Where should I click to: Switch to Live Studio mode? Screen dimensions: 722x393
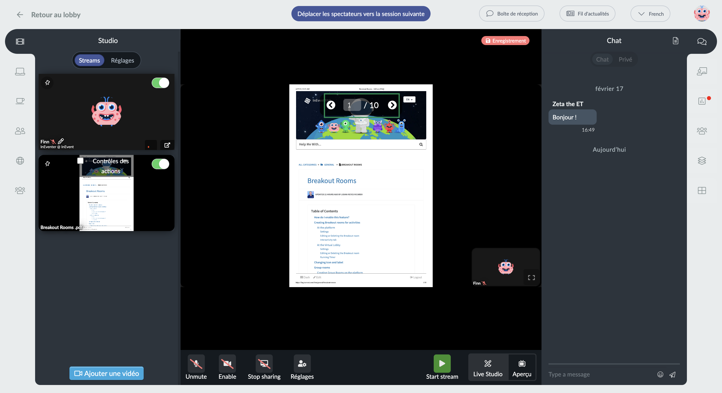(488, 367)
